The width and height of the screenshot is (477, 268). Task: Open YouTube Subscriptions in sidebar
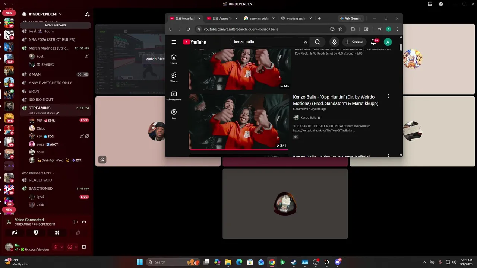click(174, 96)
